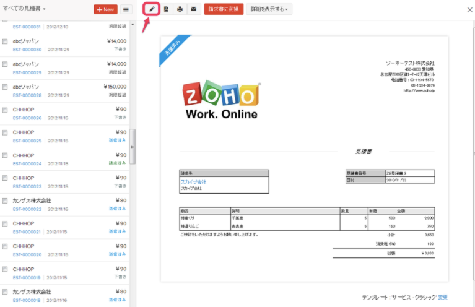This screenshot has height=307, width=475.
Task: Click the 変更 template link
Action: coord(442,298)
